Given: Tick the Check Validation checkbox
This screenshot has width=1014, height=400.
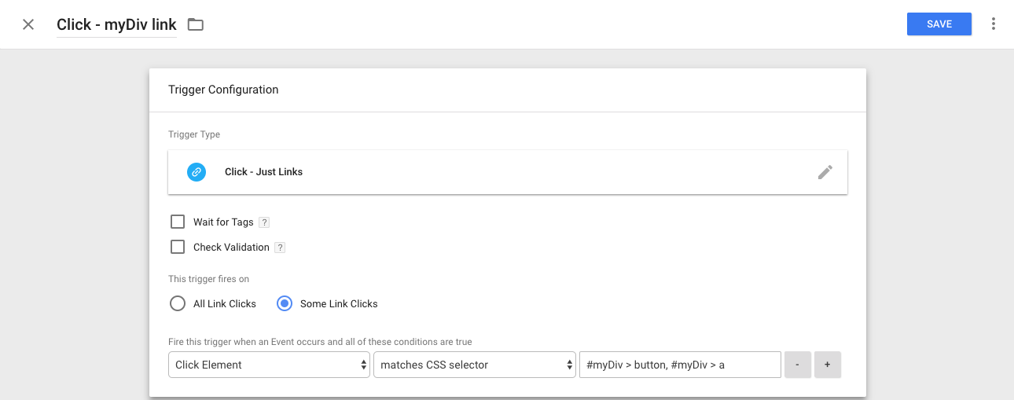Looking at the screenshot, I should tap(178, 248).
